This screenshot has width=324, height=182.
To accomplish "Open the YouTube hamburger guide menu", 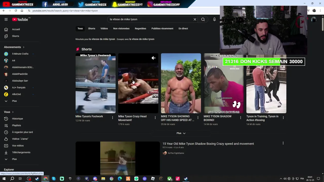I will point(6,19).
